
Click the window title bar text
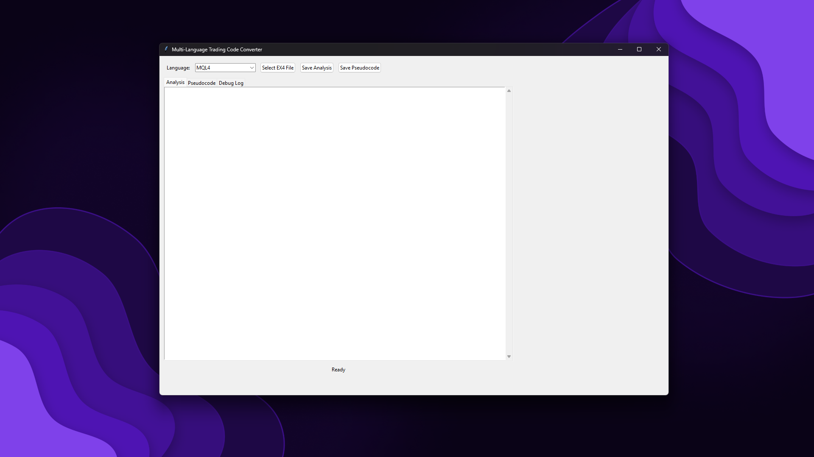[x=217, y=50]
